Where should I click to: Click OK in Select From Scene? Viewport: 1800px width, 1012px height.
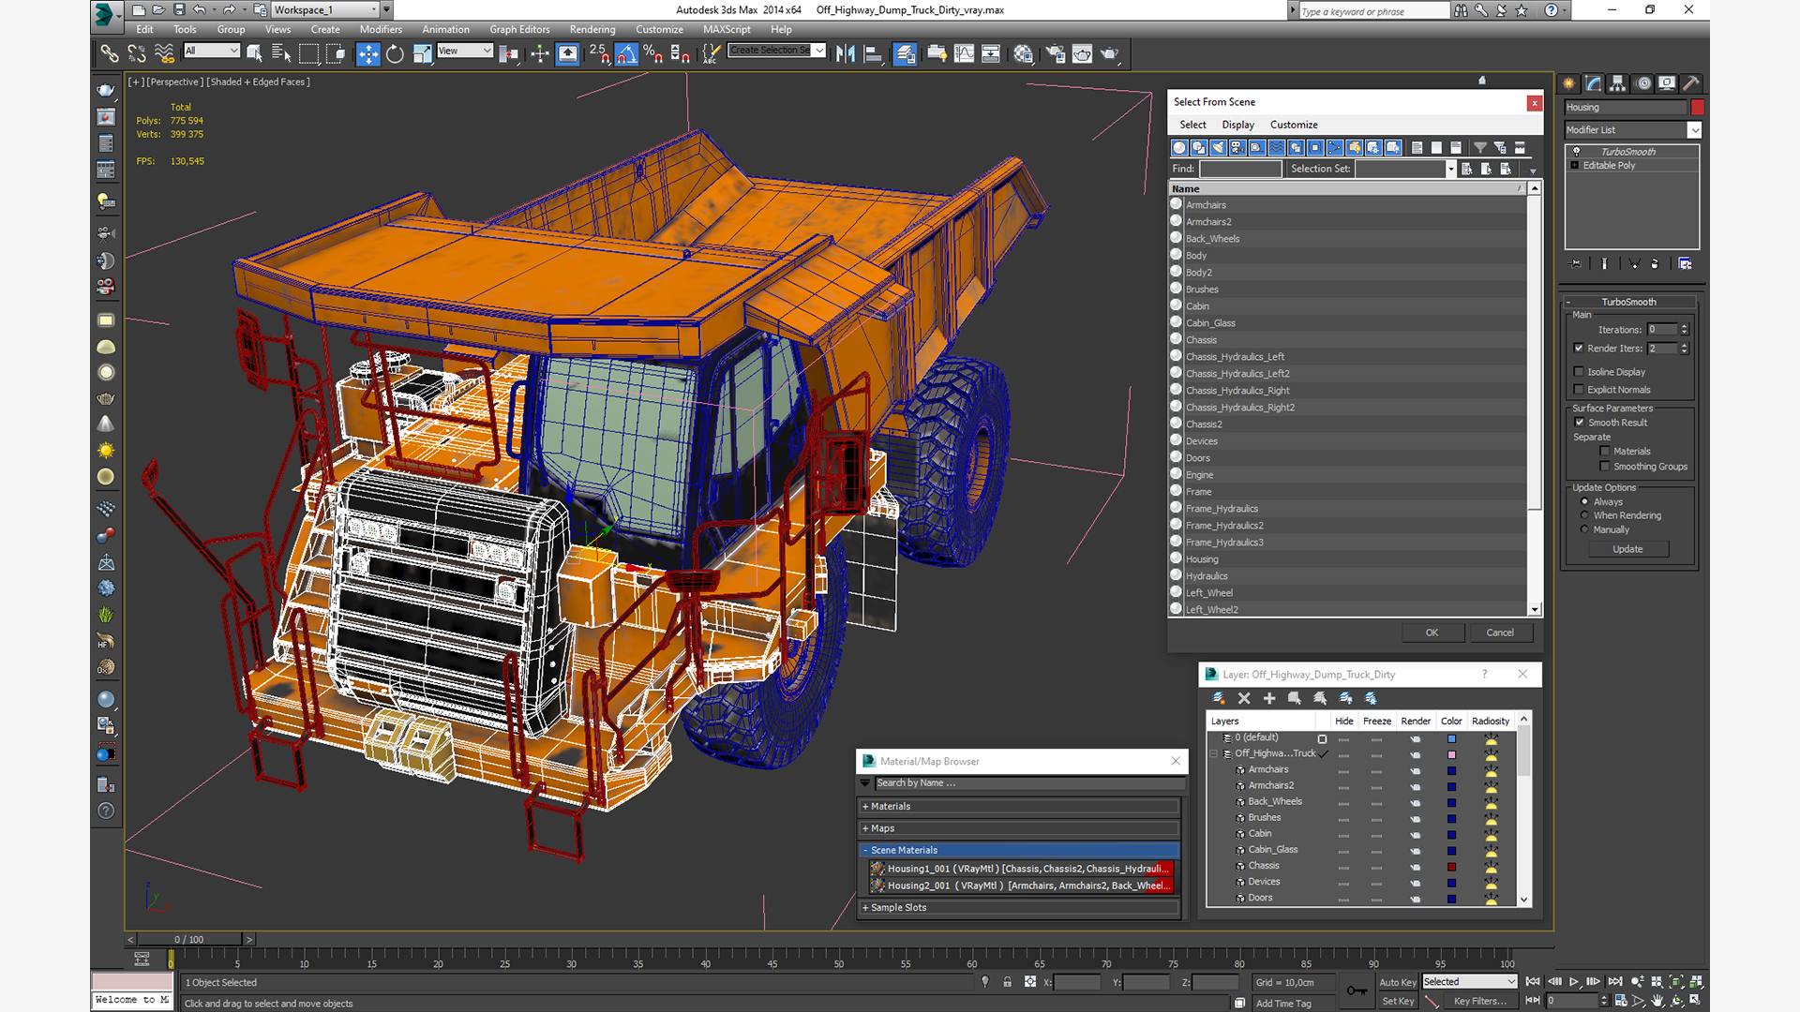click(x=1432, y=632)
